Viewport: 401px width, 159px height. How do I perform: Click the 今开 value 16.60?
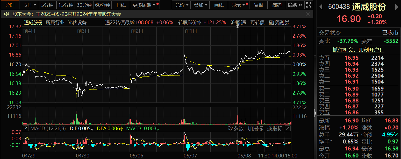click(352, 156)
